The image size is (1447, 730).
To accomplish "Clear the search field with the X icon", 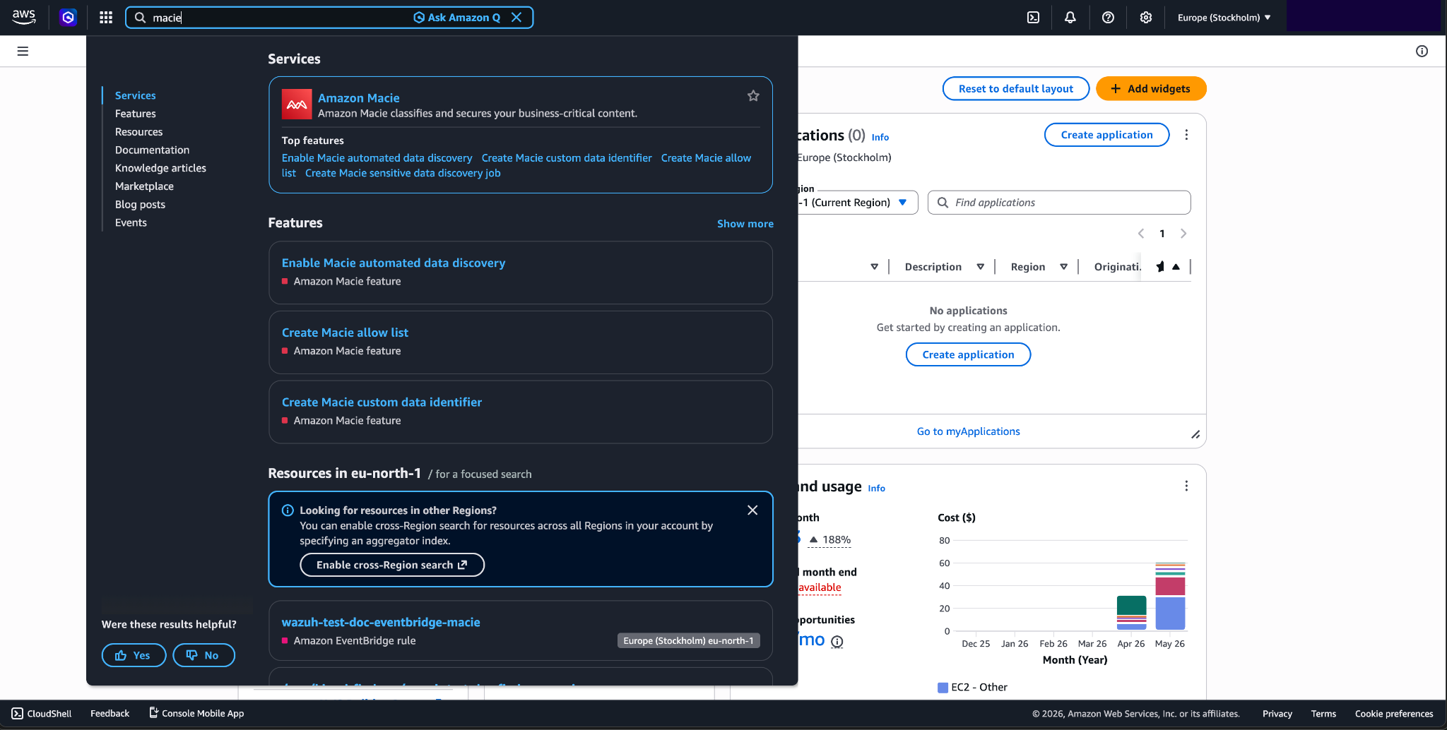I will click(516, 18).
